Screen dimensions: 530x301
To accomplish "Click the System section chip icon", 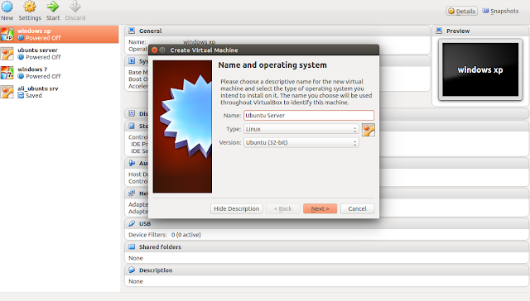I will [x=132, y=61].
